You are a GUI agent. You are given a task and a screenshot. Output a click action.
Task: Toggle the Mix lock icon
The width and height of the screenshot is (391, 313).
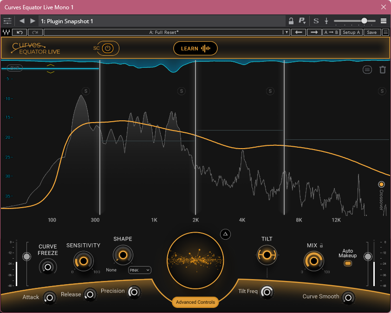(x=321, y=245)
